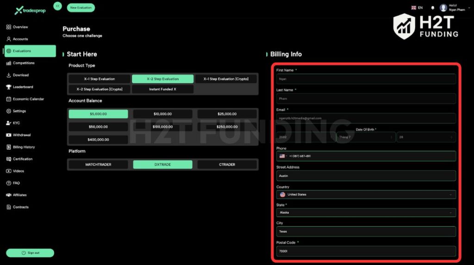This screenshot has width=474, height=265.
Task: Click the Leaderboard trophy icon
Action: point(8,87)
